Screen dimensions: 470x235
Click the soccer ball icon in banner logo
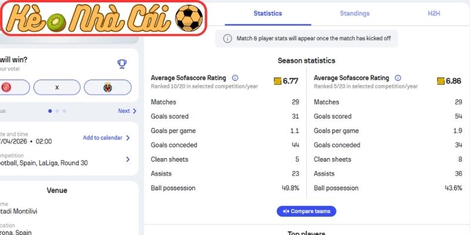[x=189, y=19]
